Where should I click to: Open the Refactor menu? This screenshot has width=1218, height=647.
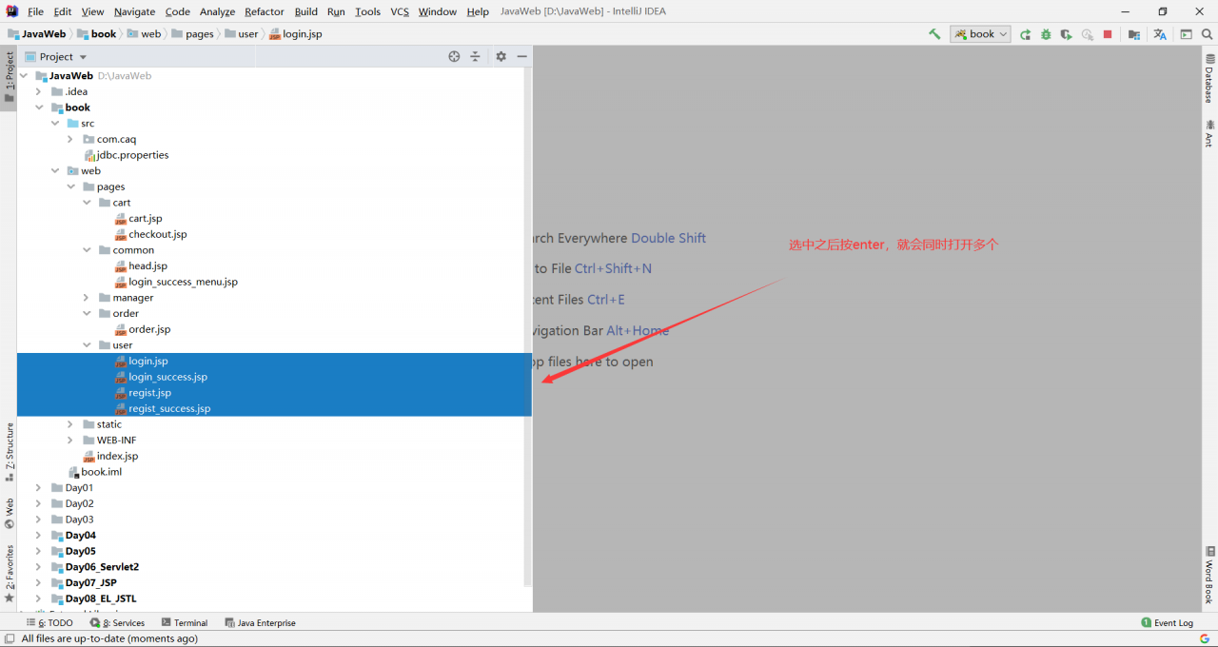coord(265,11)
